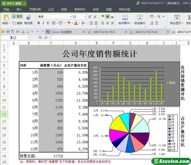Open the font name 宋体 dropdown

(x=71, y=17)
